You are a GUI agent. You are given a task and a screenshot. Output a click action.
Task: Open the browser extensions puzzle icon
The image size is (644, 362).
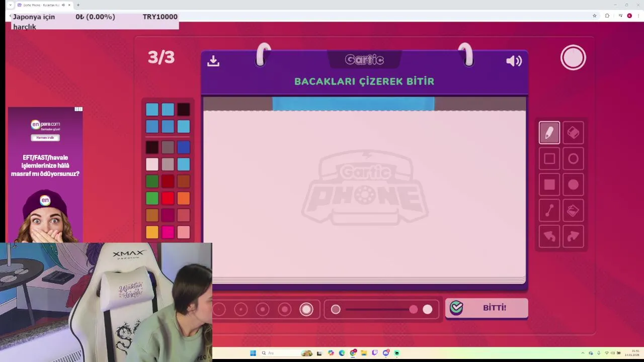(x=607, y=16)
